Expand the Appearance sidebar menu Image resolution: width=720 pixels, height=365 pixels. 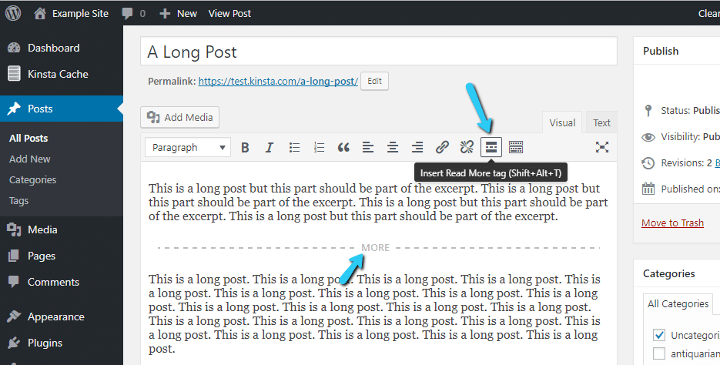tap(55, 316)
